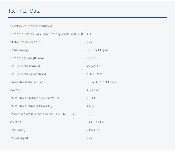Select the 50/60 Hz frequency value

coord(93,130)
